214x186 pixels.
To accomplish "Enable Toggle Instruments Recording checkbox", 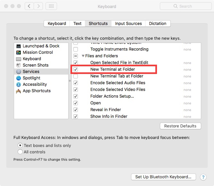I will (76, 49).
